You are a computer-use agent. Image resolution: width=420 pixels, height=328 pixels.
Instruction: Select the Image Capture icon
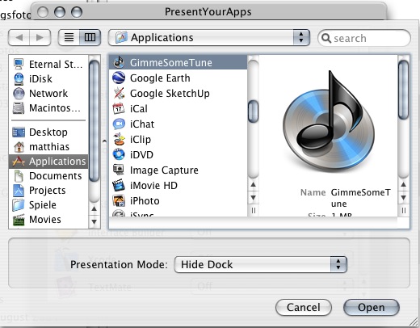119,170
